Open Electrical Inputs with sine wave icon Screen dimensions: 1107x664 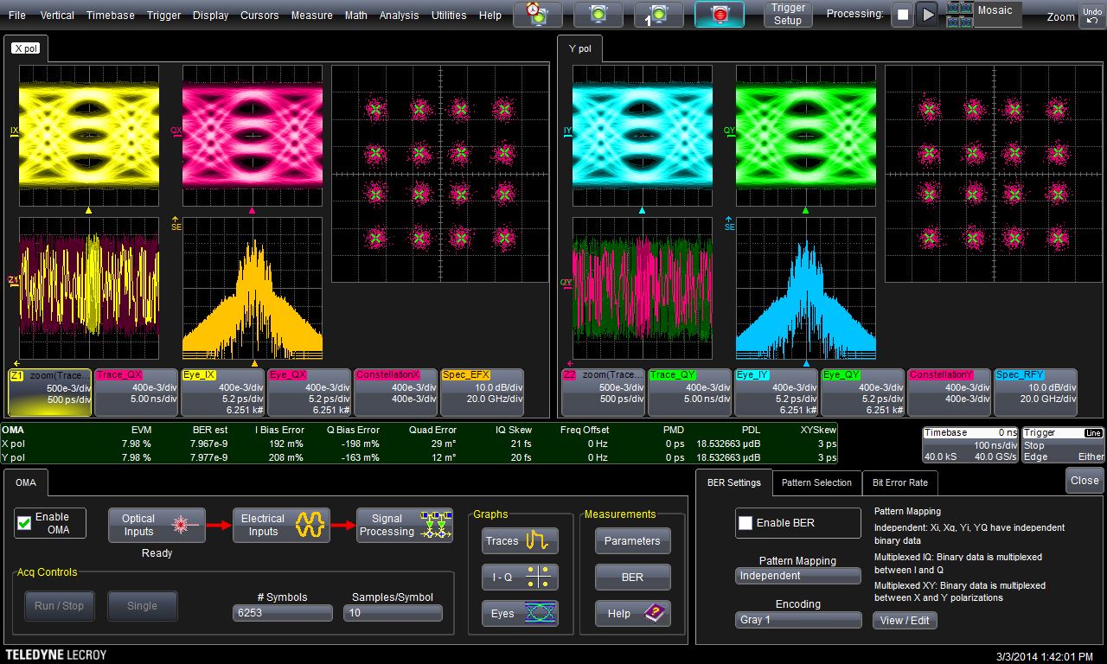click(281, 525)
